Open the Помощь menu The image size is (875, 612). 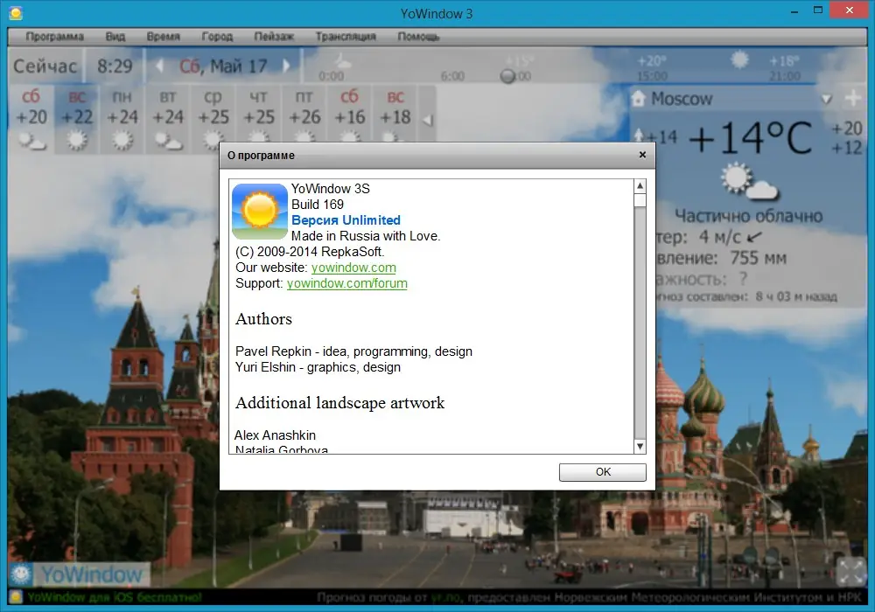[x=418, y=36]
